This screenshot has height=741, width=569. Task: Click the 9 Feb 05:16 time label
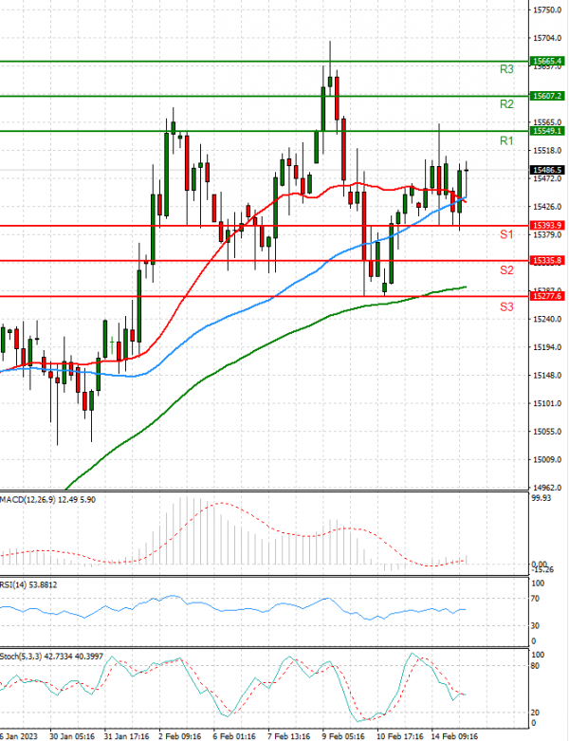343,736
